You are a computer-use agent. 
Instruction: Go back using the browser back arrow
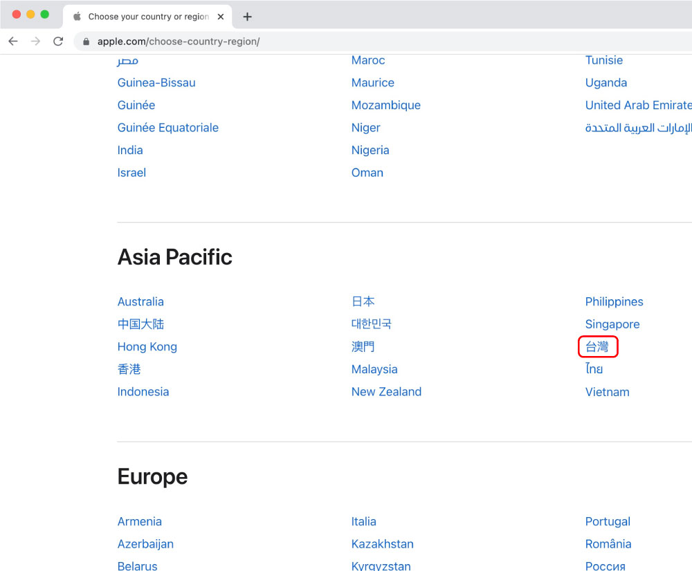[13, 41]
